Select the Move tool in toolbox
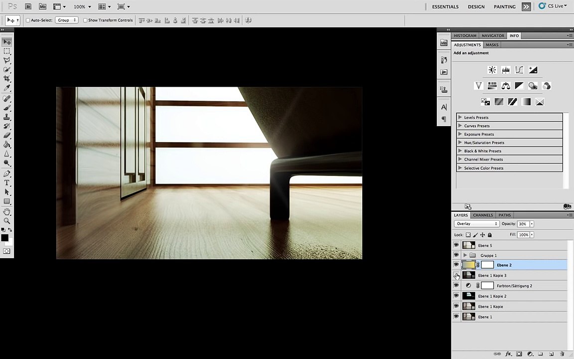 coord(7,42)
